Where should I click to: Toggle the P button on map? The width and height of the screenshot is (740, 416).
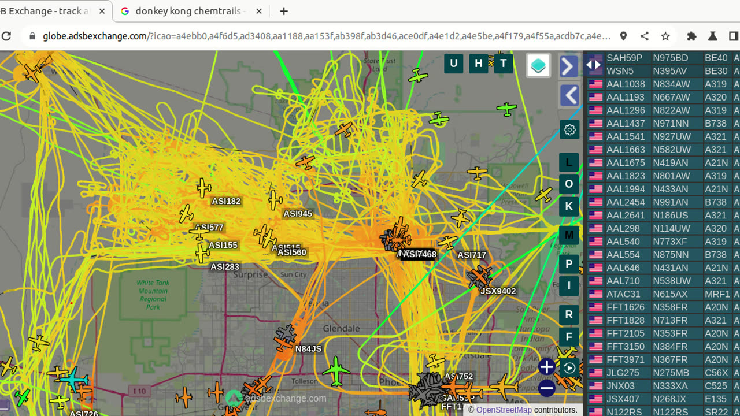569,264
